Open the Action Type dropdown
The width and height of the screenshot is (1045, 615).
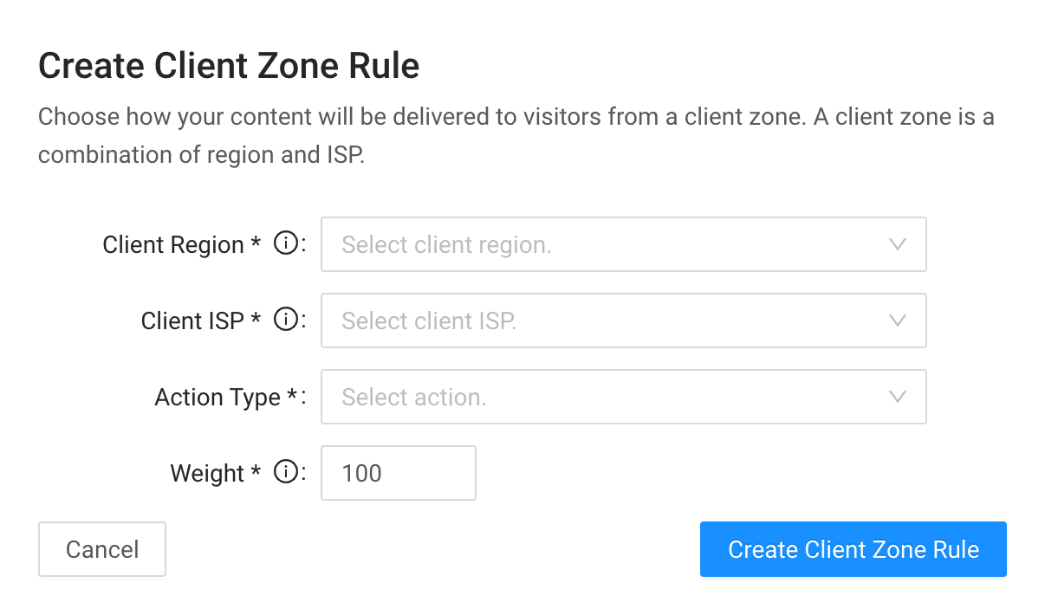click(624, 397)
